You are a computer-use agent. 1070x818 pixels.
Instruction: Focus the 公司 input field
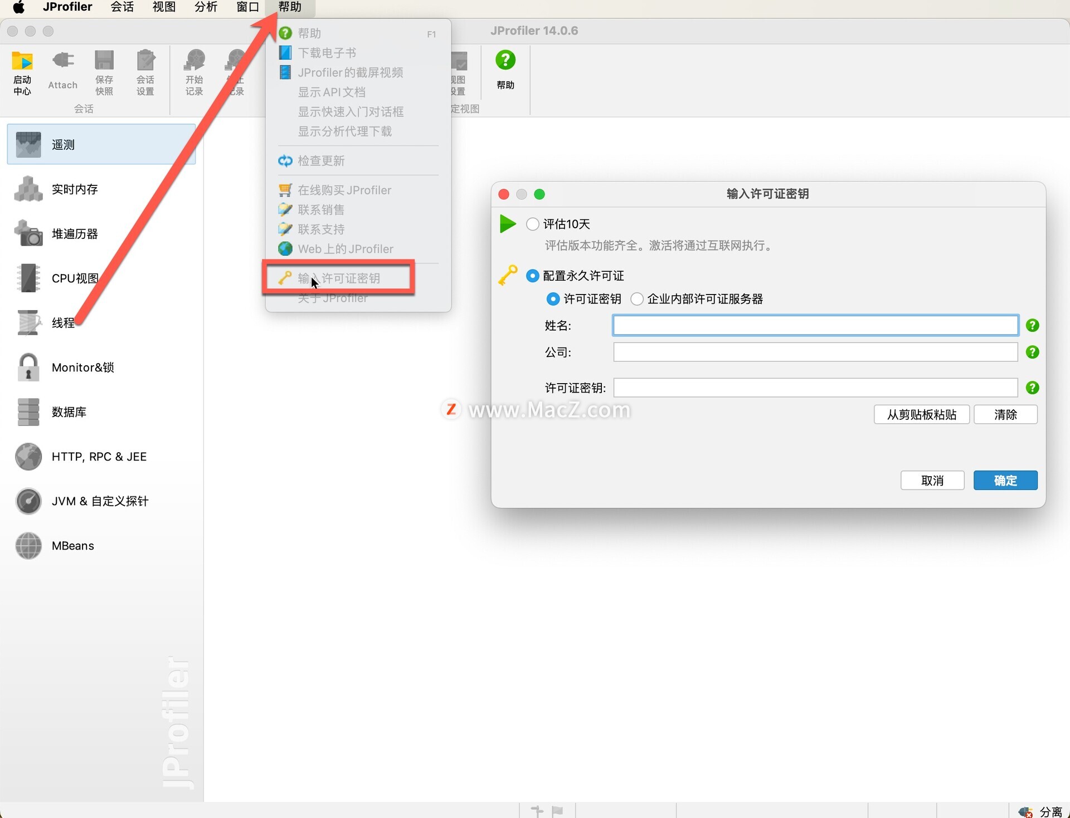pyautogui.click(x=815, y=352)
